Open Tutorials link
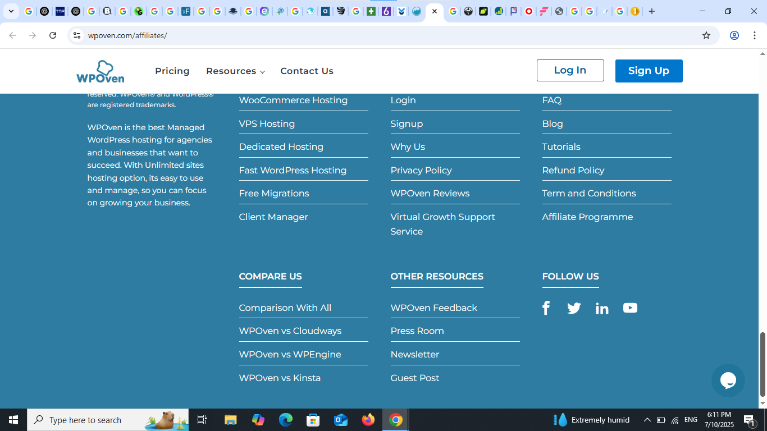Viewport: 767px width, 431px height. pos(561,147)
